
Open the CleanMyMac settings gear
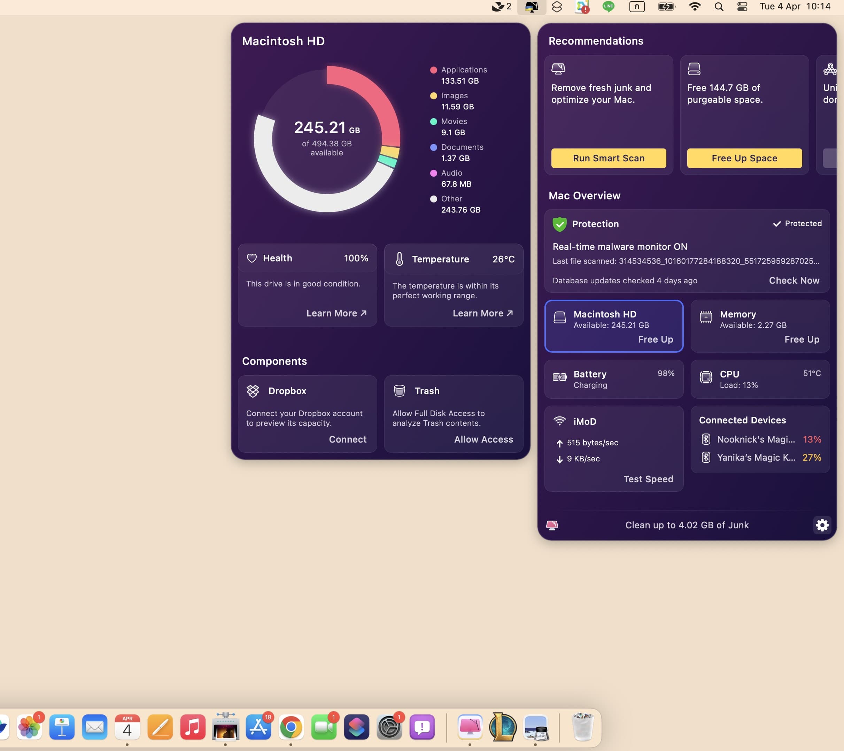pos(822,525)
